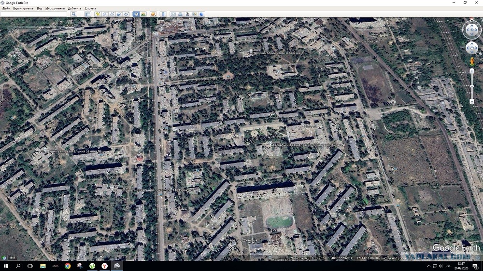Choose the Add Image Overlay tool

click(x=119, y=14)
